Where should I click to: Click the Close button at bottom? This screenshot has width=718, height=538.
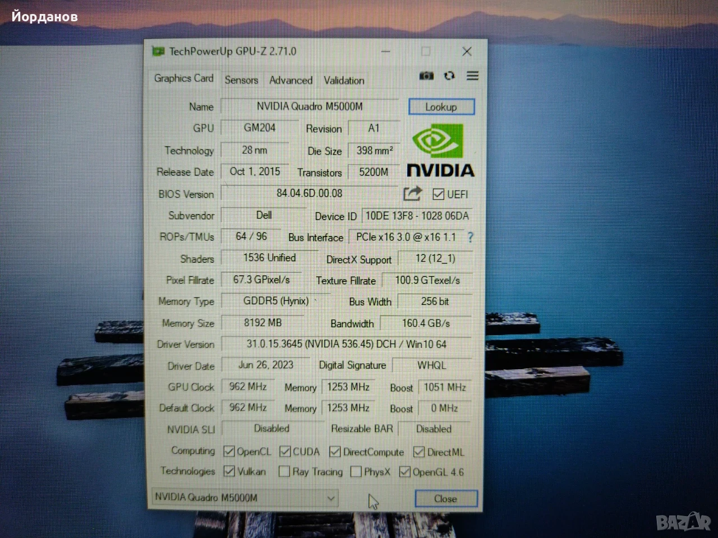[446, 499]
